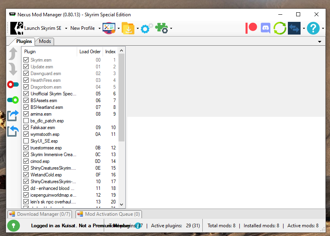Click the green enable all plugins switch icon
Image resolution: width=330 pixels, height=236 pixels.
(13, 100)
